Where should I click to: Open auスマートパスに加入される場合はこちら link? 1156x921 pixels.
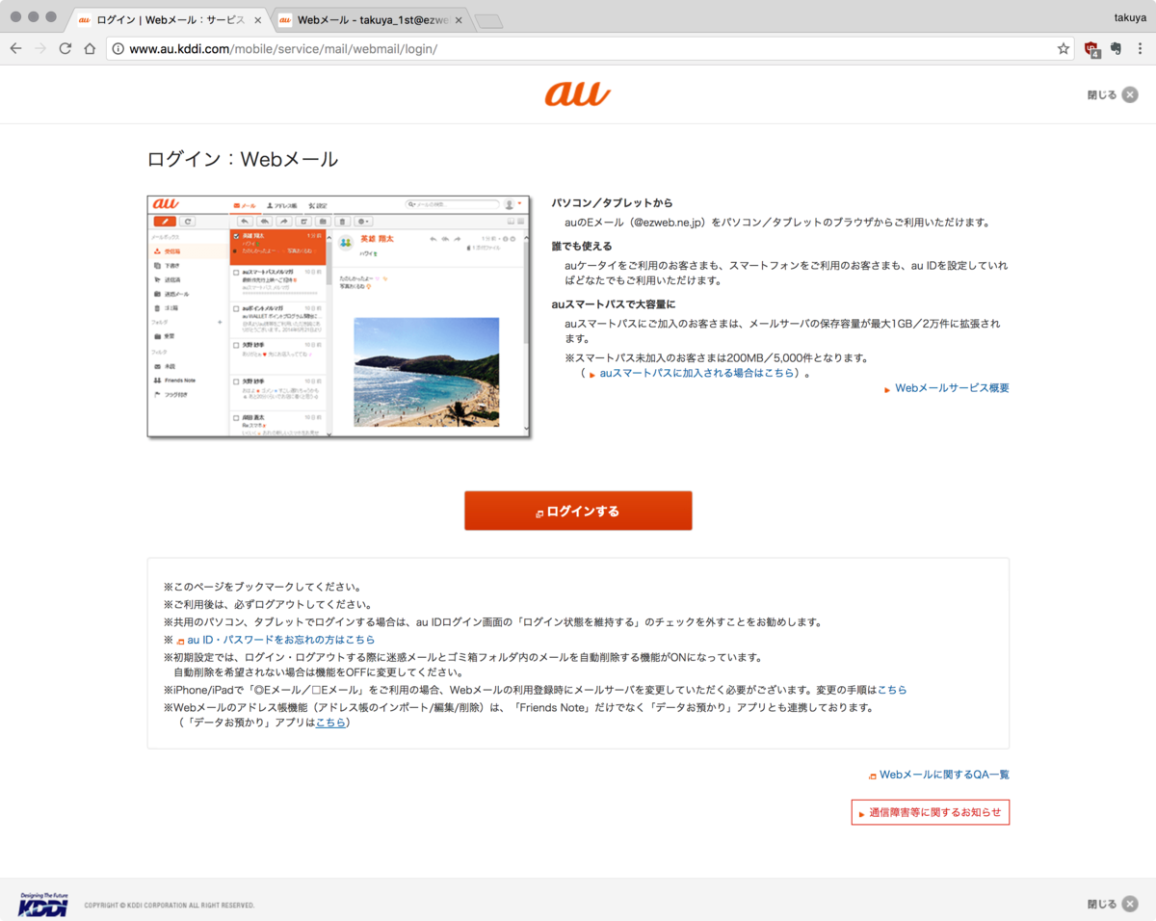point(697,373)
